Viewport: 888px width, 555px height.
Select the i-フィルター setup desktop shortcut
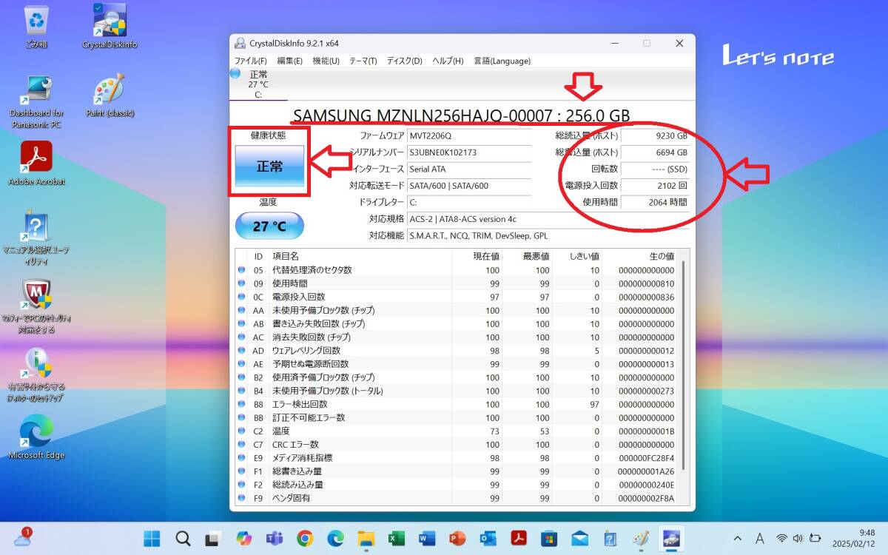36,375
